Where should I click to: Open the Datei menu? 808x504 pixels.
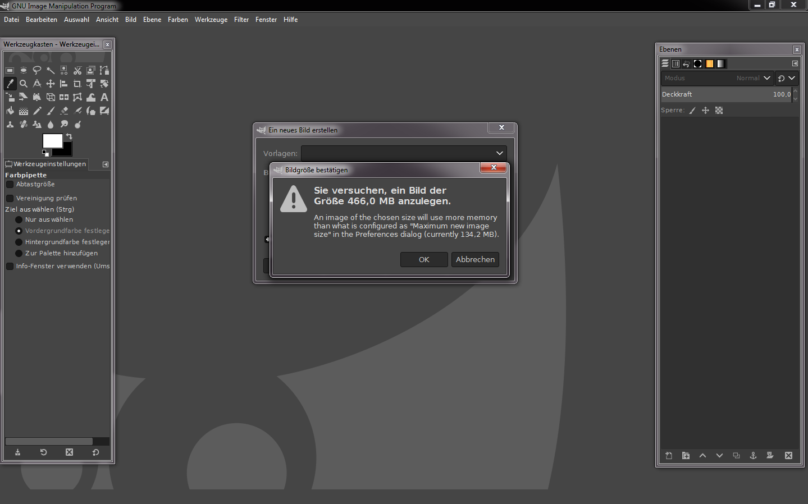[x=11, y=20]
